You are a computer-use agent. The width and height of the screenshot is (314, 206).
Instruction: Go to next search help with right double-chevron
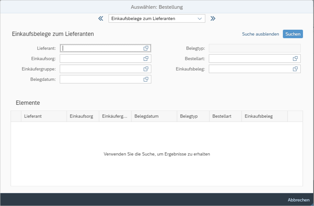click(213, 18)
